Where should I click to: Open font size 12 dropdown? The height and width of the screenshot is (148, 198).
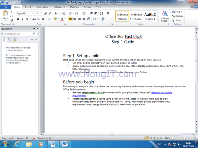[42, 13]
